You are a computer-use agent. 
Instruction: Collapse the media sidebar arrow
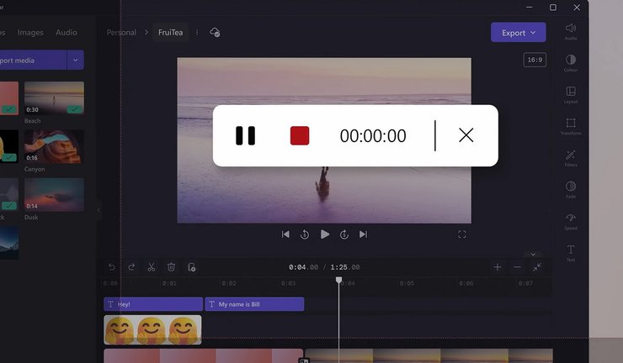point(99,210)
